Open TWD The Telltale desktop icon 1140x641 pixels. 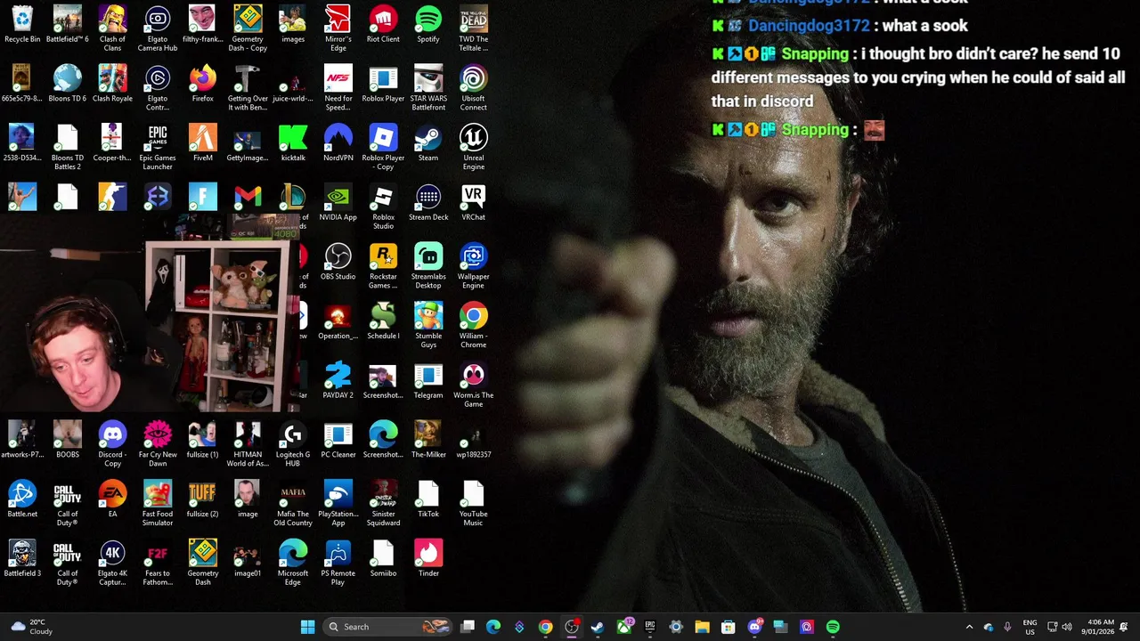pyautogui.click(x=474, y=28)
